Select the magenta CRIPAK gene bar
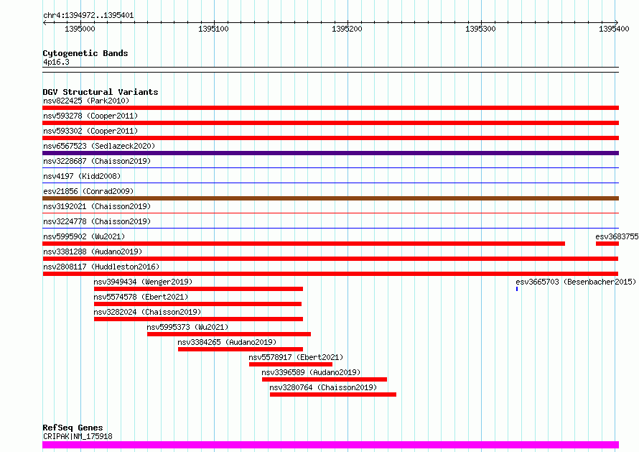 pos(330,445)
